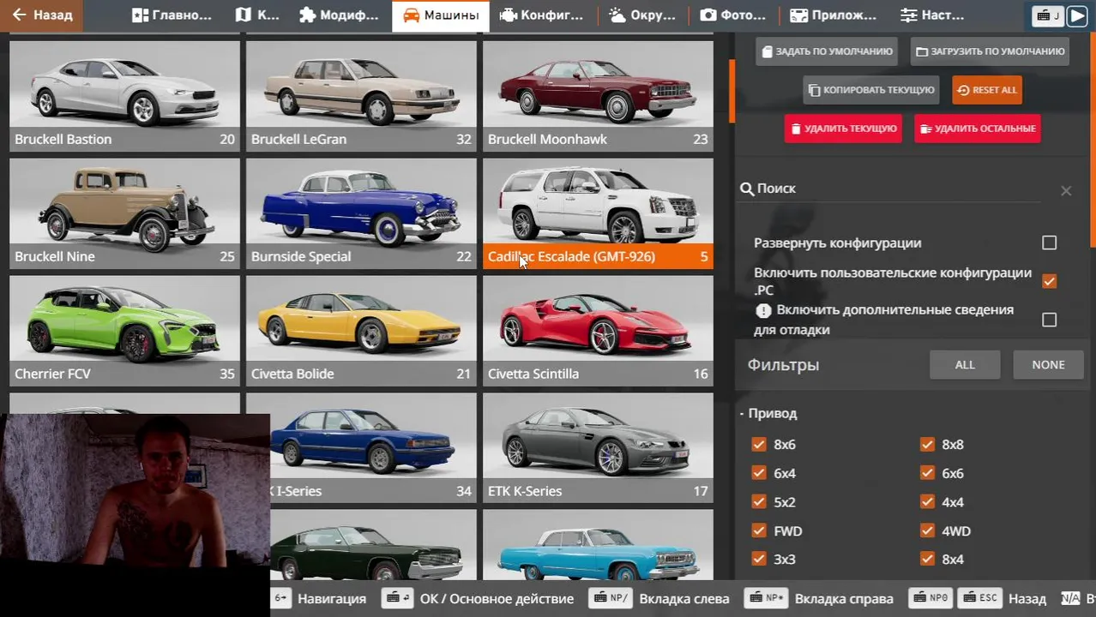This screenshot has width=1096, height=617.
Task: Toggle the 6x4 drivetrain checkbox
Action: (758, 473)
